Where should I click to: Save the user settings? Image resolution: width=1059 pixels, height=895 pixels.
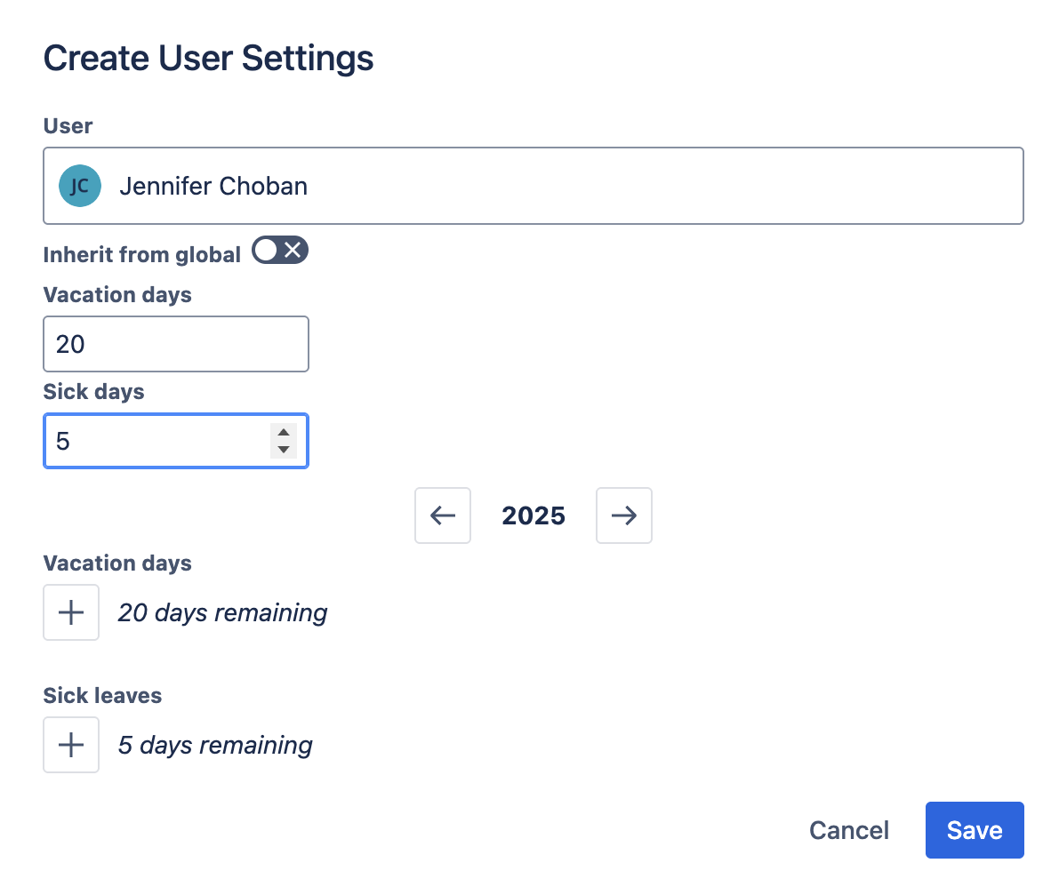click(975, 829)
